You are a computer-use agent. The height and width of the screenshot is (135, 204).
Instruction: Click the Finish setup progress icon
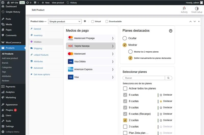[x=197, y=9]
